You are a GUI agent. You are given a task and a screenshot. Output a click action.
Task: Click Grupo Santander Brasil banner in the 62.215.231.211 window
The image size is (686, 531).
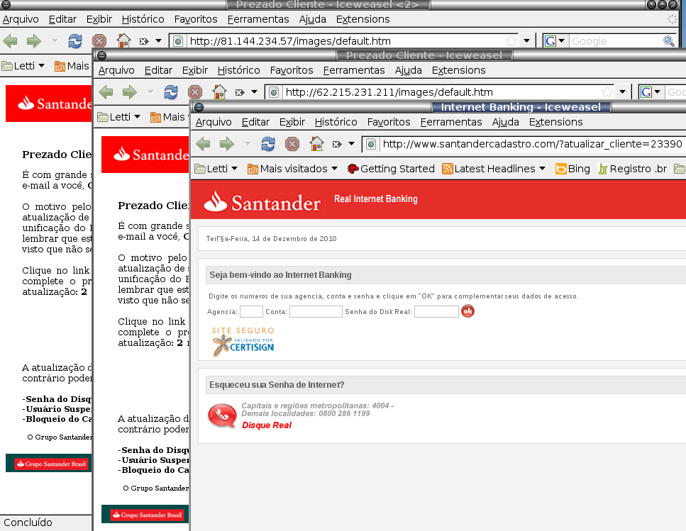147,515
